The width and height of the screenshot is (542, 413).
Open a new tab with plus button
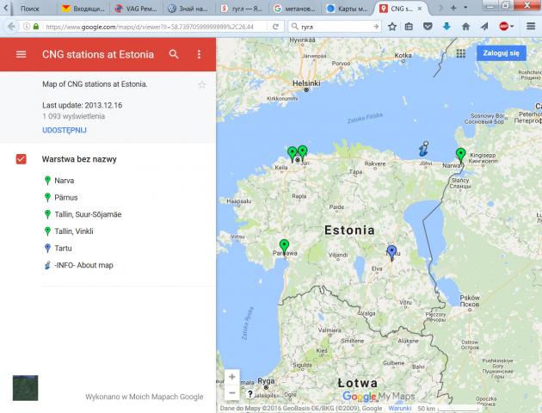(x=453, y=8)
